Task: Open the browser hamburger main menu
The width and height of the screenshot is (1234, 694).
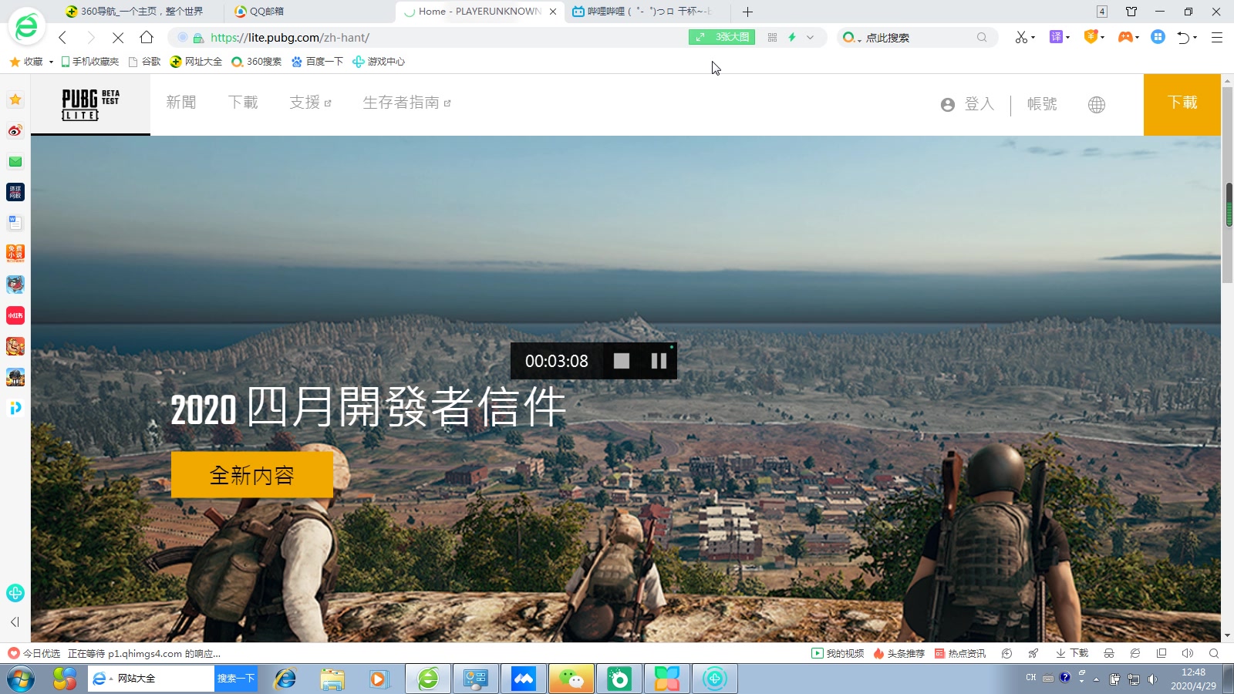Action: [1217, 37]
